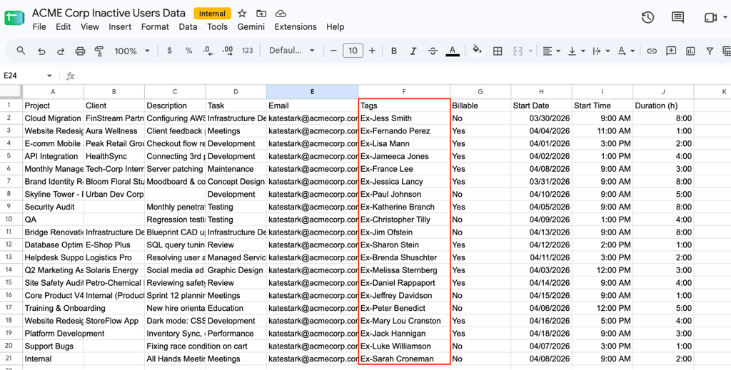Star this spreadsheet document
Screen dimensions: 731x370
pos(242,14)
